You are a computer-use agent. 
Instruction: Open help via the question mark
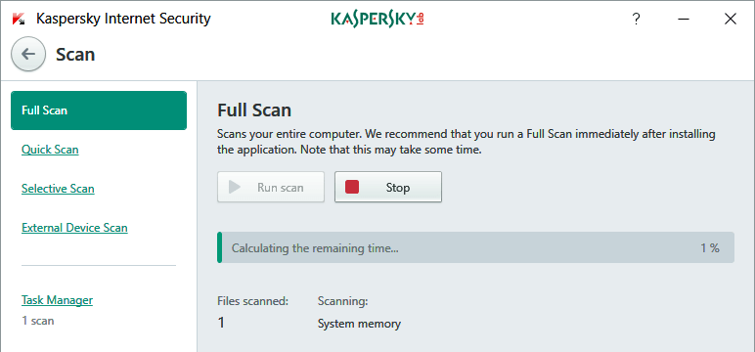point(636,20)
